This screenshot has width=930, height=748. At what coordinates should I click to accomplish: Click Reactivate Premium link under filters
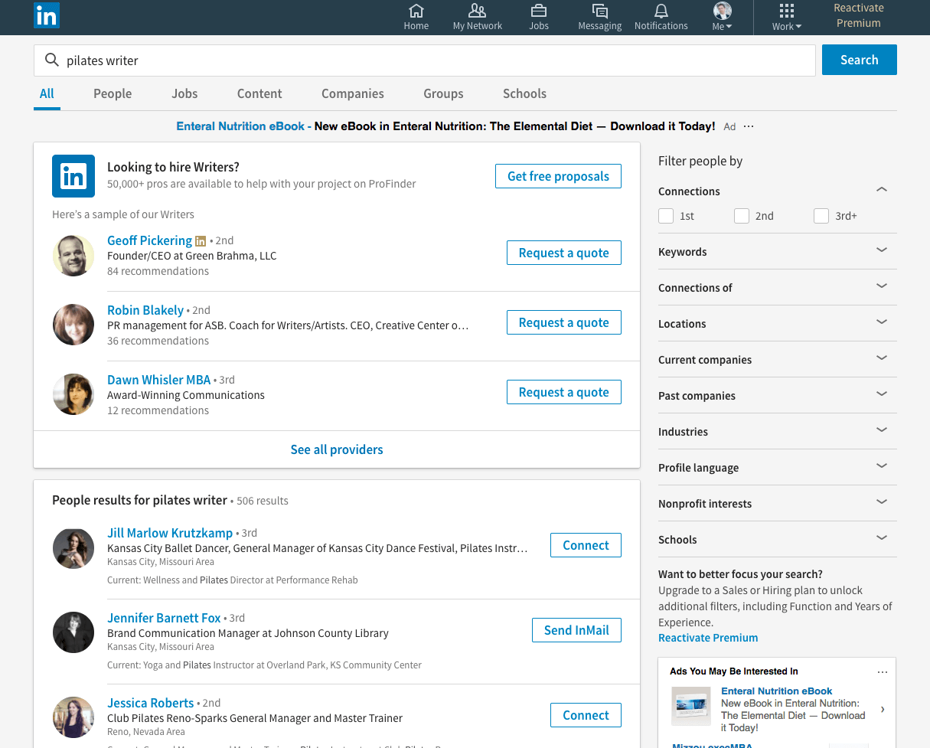coord(708,638)
